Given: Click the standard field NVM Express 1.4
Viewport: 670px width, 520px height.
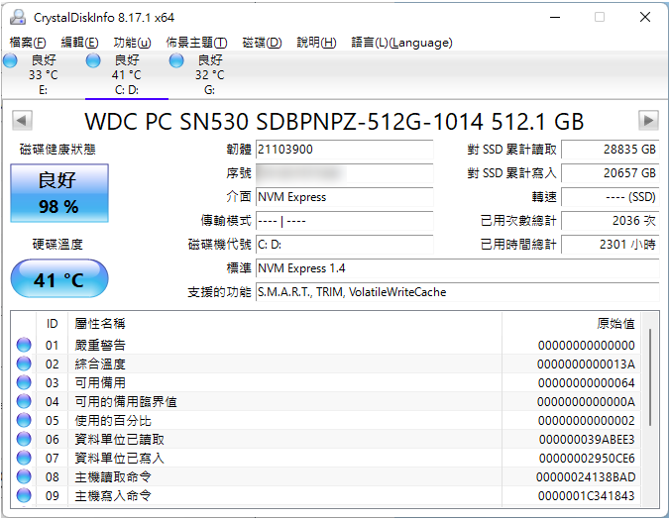Looking at the screenshot, I should pos(458,268).
